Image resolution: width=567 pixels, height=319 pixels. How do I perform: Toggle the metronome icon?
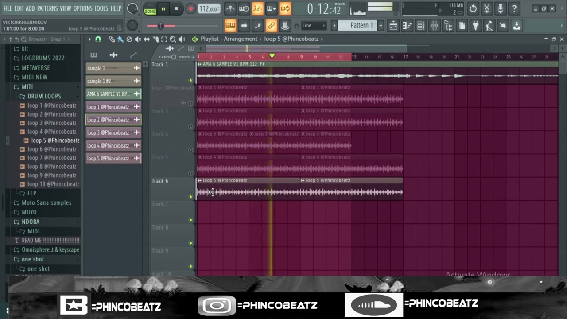tap(230, 8)
